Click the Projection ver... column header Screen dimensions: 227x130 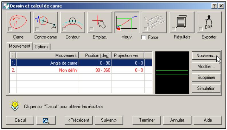coord(128,56)
